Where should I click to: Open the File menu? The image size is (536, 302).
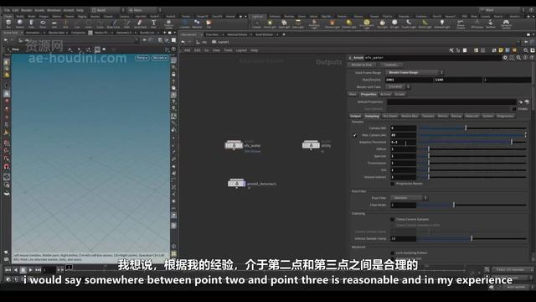7,10
